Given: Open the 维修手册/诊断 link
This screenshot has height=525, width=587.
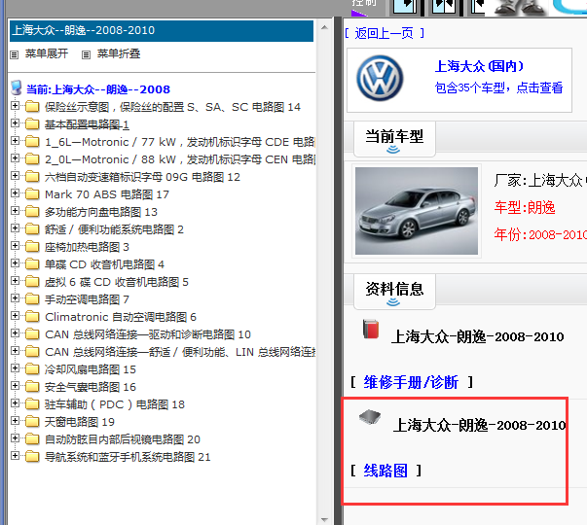Looking at the screenshot, I should point(411,382).
